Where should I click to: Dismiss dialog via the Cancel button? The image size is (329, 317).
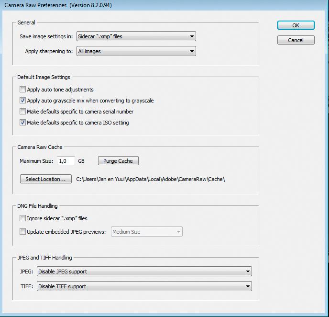coord(296,40)
